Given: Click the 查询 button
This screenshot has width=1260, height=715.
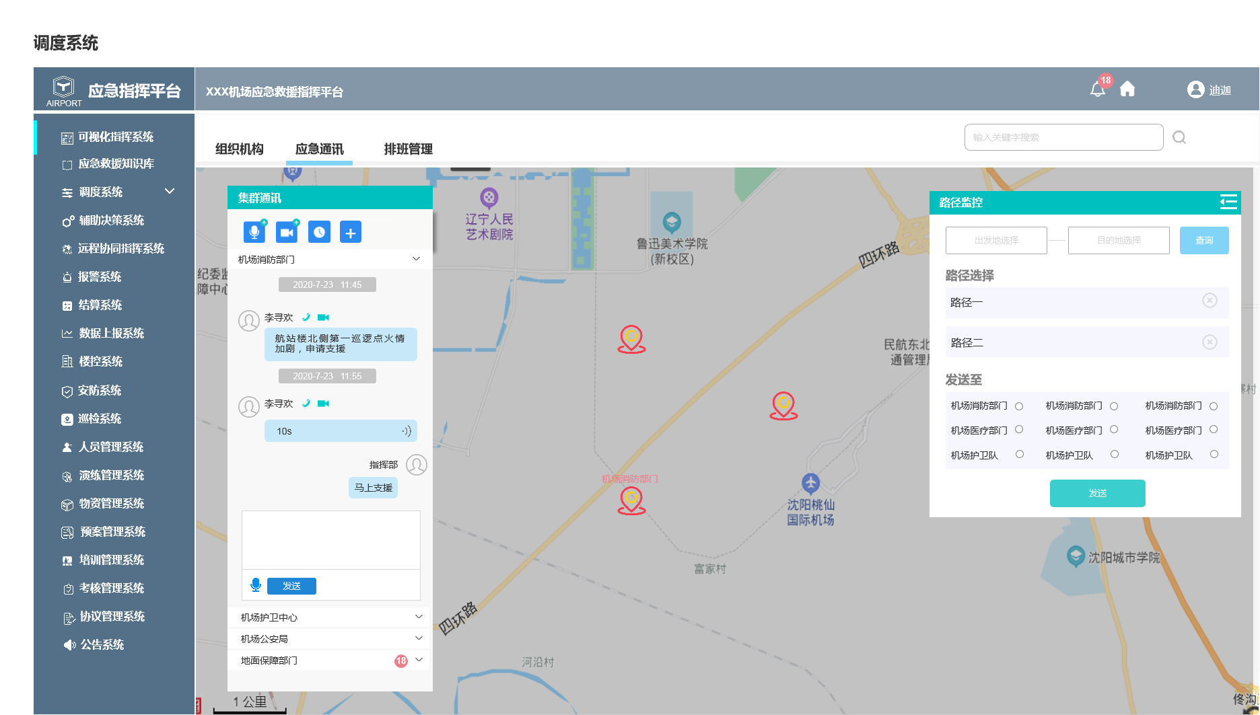Looking at the screenshot, I should 1204,240.
